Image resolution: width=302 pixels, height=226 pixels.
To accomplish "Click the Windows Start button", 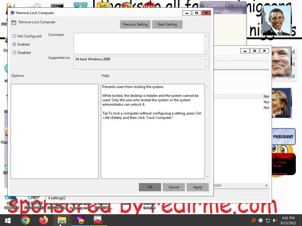I will point(8,220).
